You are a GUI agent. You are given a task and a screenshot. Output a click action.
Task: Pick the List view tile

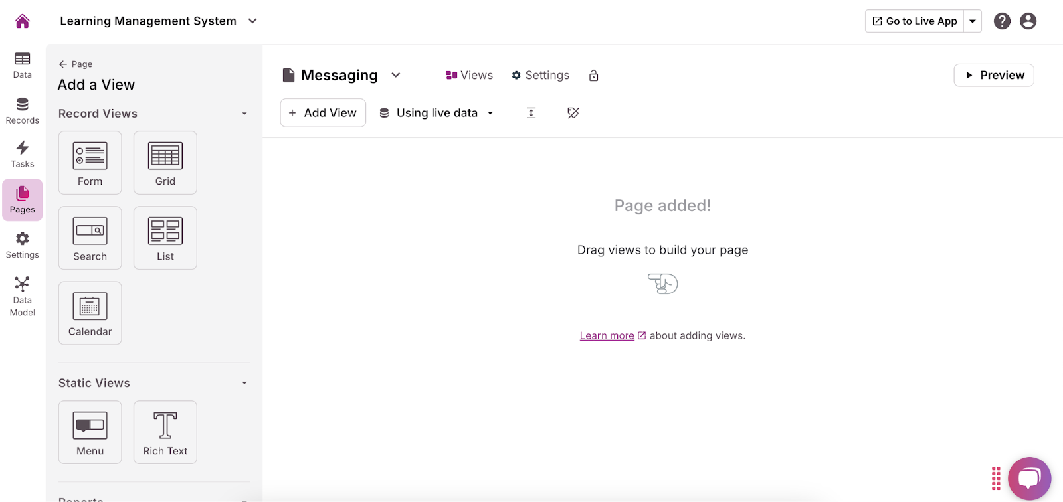tap(165, 238)
